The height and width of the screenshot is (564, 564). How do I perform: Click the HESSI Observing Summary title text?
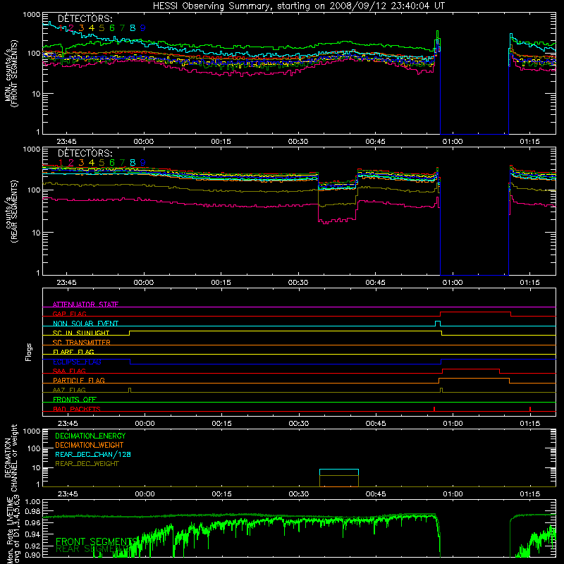click(x=299, y=6)
